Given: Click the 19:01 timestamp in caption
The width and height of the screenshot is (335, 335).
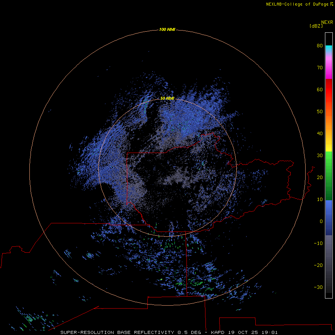Looking at the screenshot, I should 270,332.
